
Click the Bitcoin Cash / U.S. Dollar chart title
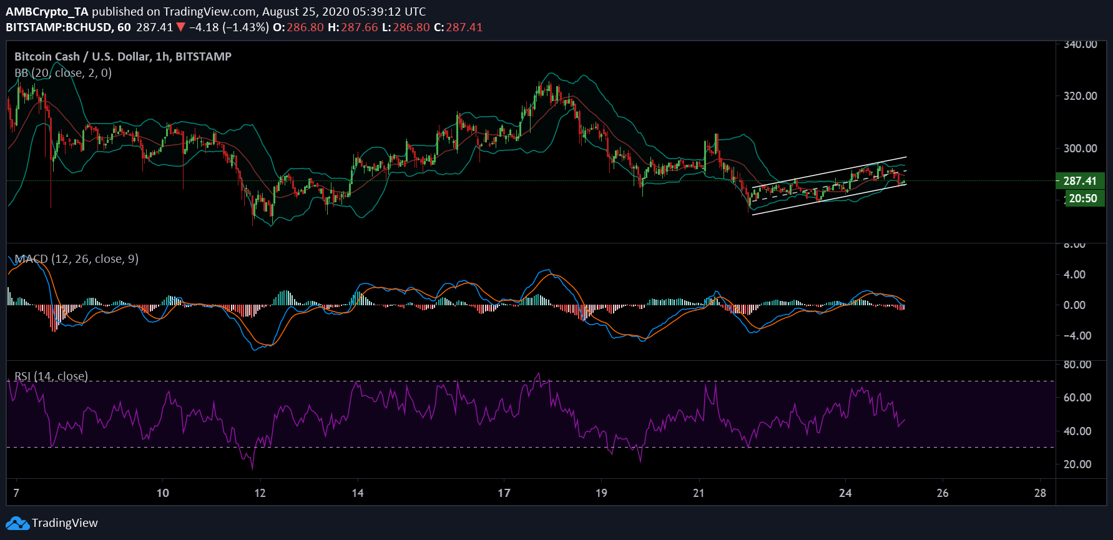123,57
